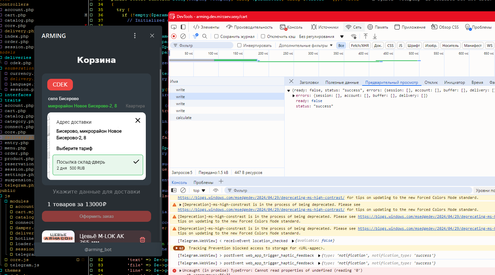Filter requests by Fetch/XHR

(x=360, y=46)
